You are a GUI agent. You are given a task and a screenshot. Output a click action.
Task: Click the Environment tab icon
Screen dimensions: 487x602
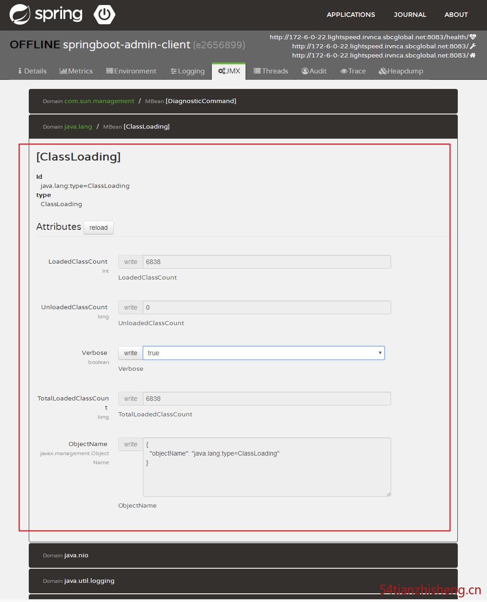[110, 71]
